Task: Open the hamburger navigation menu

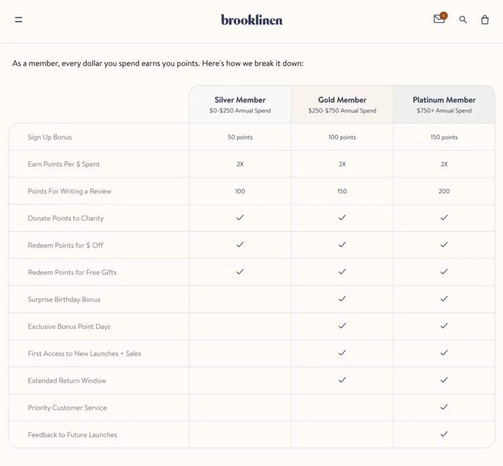Action: pyautogui.click(x=19, y=20)
